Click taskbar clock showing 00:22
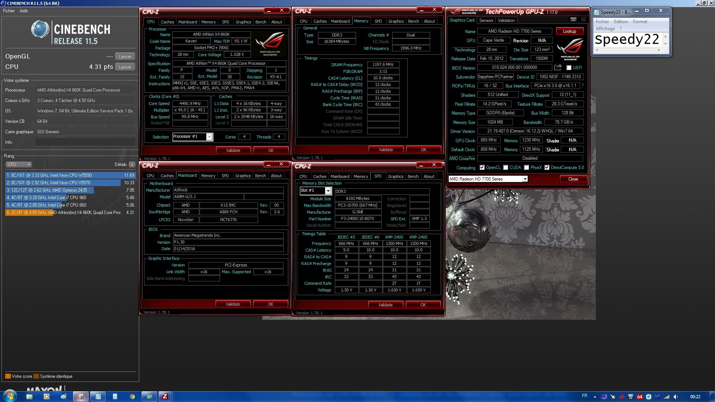This screenshot has width=715, height=402. click(695, 397)
